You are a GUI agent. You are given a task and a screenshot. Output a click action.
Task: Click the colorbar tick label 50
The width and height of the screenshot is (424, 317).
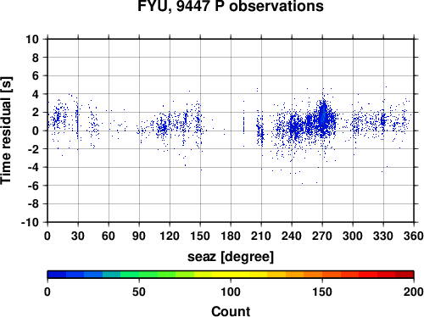click(x=139, y=292)
